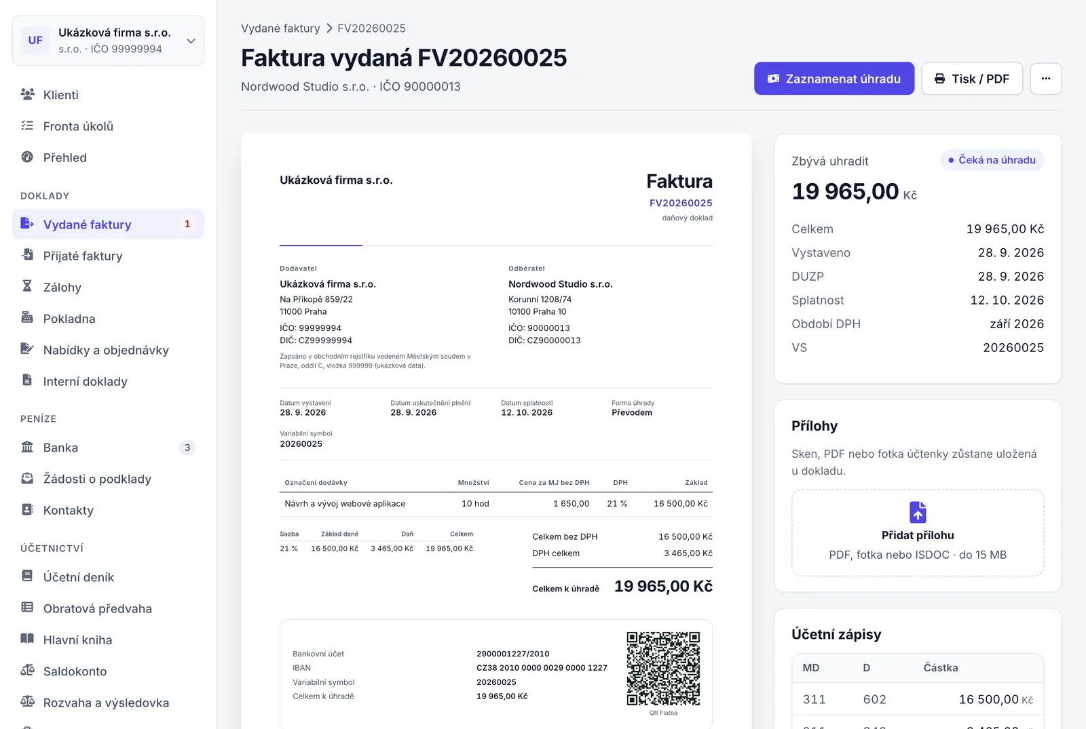Image resolution: width=1086 pixels, height=729 pixels.
Task: Click the Období DPH value září 2026
Action: click(x=1017, y=324)
